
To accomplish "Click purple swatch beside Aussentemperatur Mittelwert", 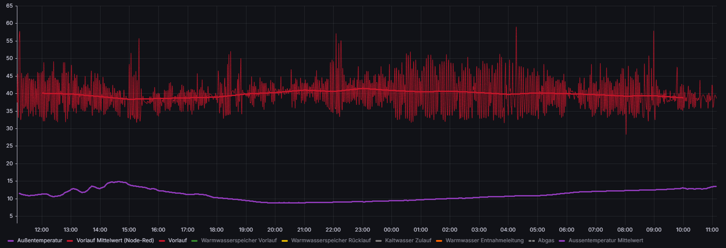I will click(x=562, y=241).
